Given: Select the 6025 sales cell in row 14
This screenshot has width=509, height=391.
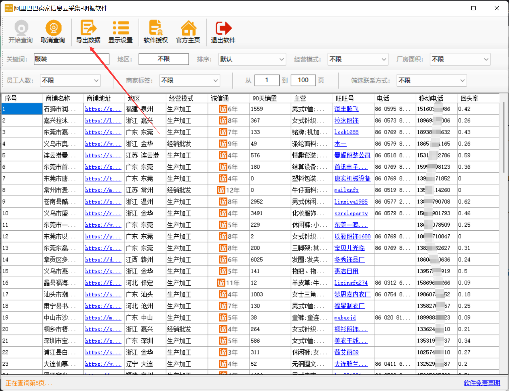Looking at the screenshot, I should [270, 260].
